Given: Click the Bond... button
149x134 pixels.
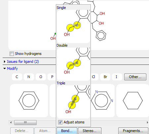Looking at the screenshot, I should [67, 131].
